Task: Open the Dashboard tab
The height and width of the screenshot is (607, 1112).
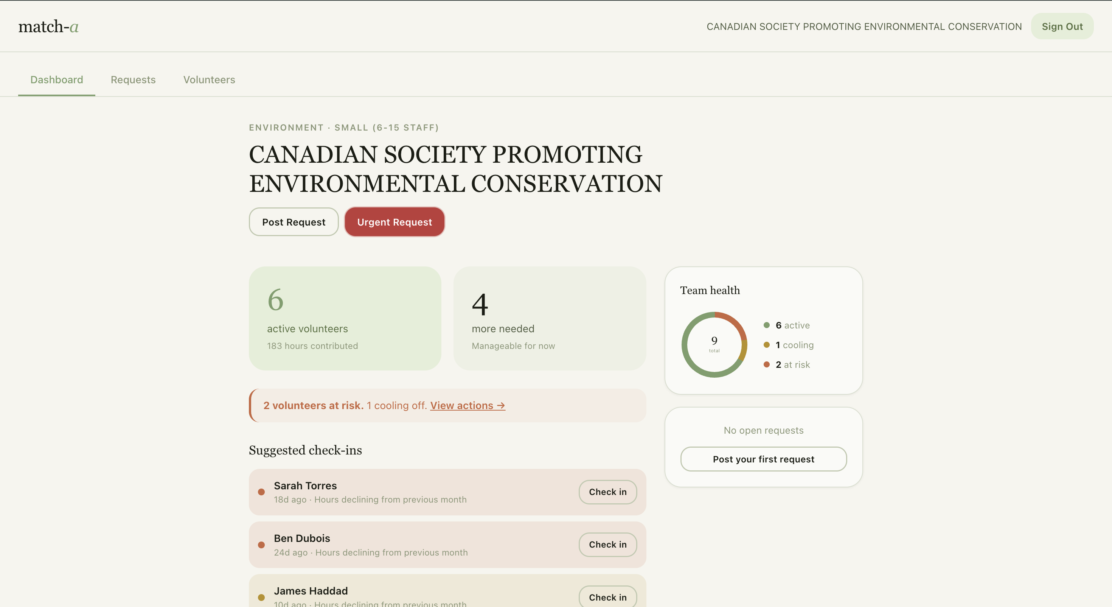Action: click(x=57, y=80)
